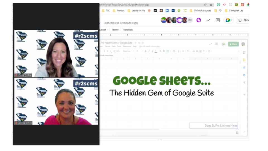Screen dimensions: 268x151
Task: Click the Data menu in embedded Sheets image
Action: point(114,46)
